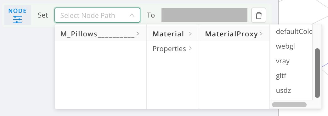Expand the Properties submenu chevron
Viewport: 328px width, 116px height.
(x=190, y=48)
